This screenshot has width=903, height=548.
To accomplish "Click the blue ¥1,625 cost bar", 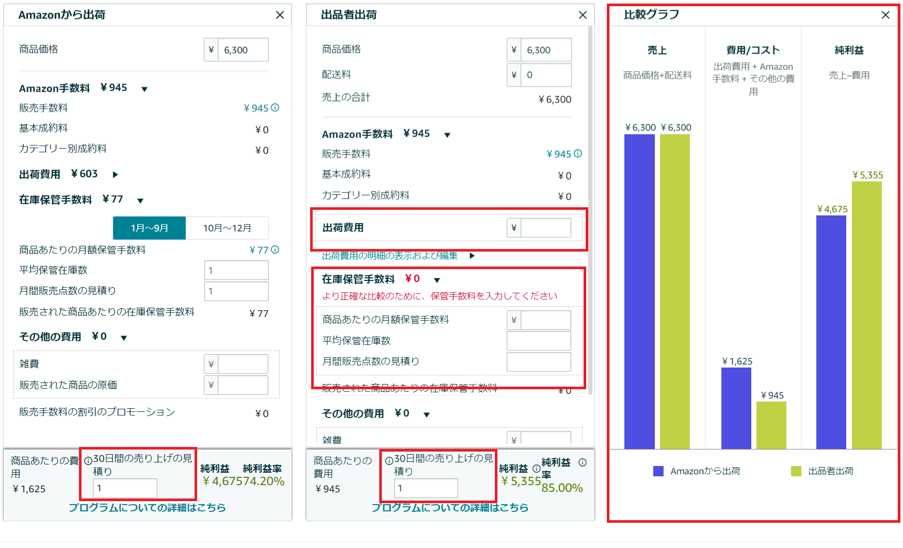I will click(736, 409).
